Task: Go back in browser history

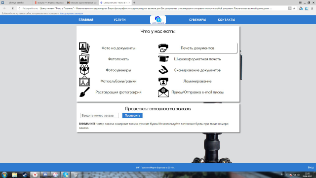Action: pyautogui.click(x=4, y=8)
